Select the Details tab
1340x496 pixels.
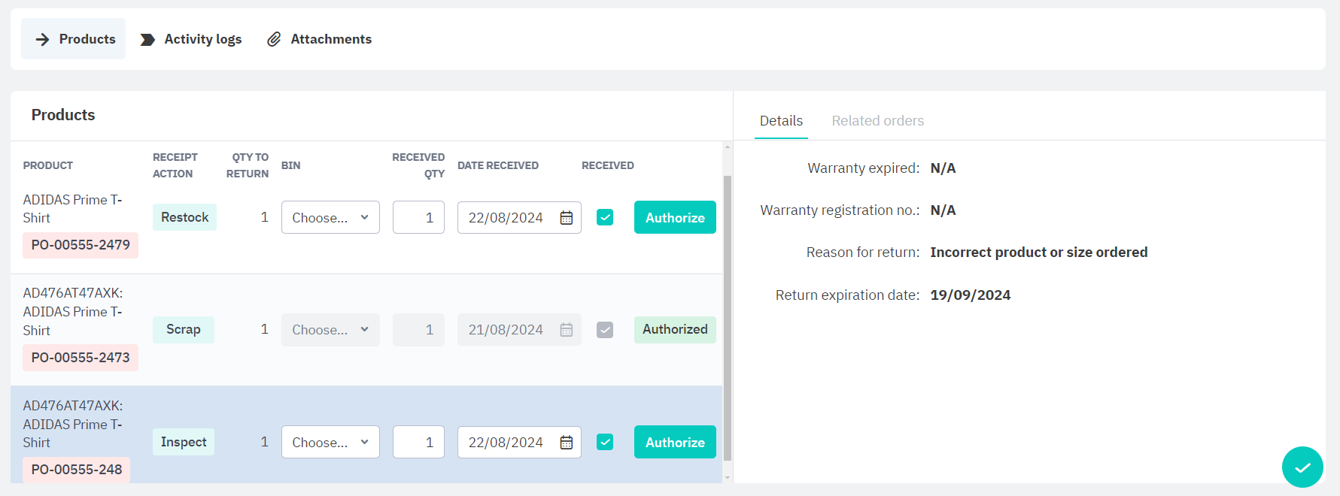[x=781, y=121]
